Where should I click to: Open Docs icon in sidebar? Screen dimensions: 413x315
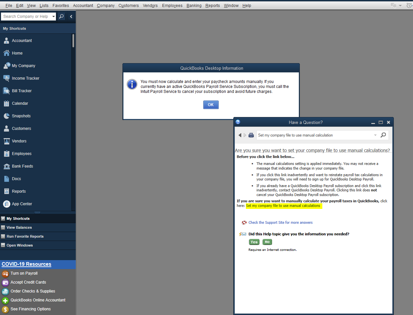click(6, 179)
